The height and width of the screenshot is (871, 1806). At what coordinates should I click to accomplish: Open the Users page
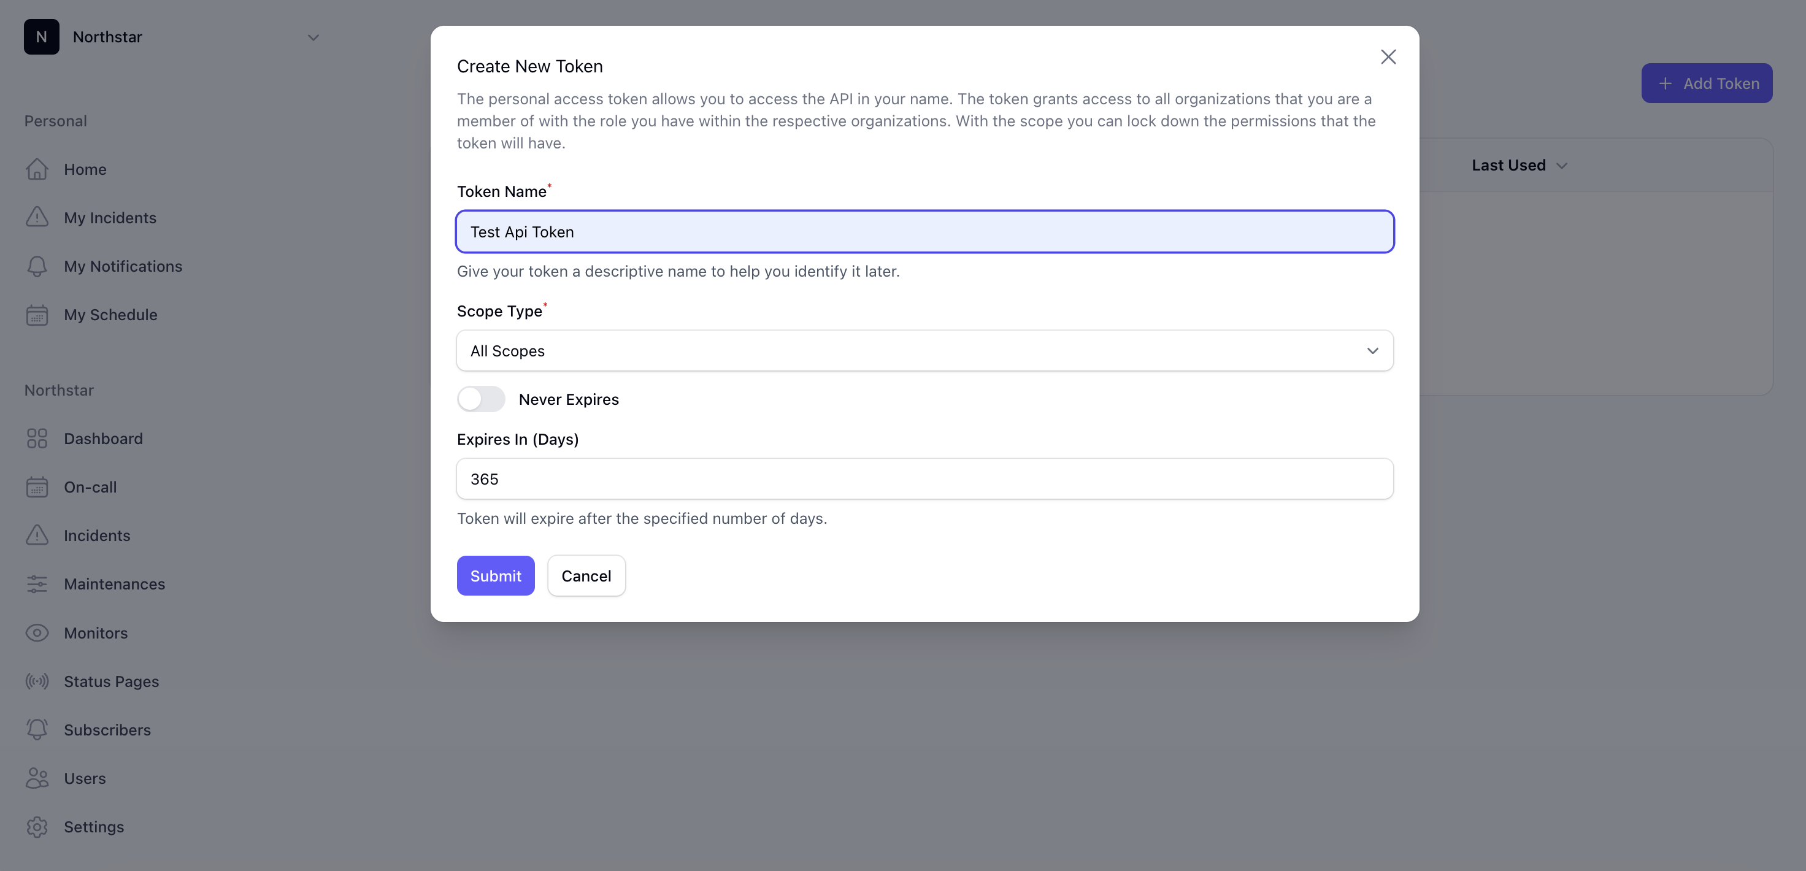coord(84,778)
